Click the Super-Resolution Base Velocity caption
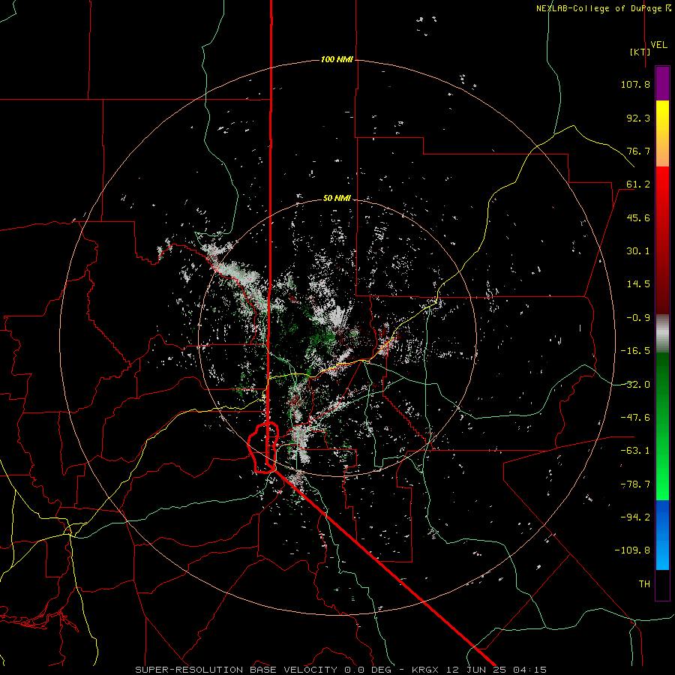This screenshot has height=675, width=675. point(341,670)
